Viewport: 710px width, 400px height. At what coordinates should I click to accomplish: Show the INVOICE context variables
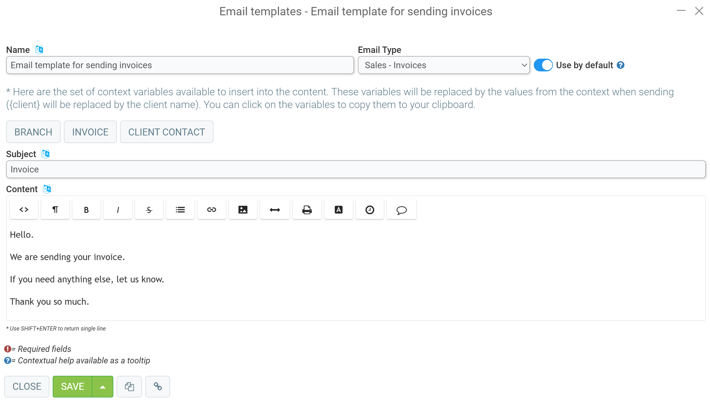(90, 132)
